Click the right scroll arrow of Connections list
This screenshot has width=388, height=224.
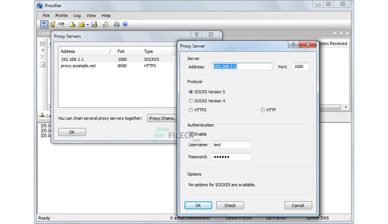click(346, 107)
